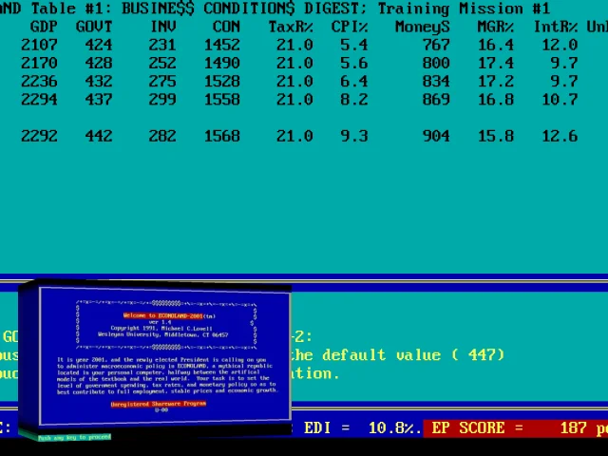Click CON value 1490
This screenshot has width=608, height=456.
tap(222, 64)
